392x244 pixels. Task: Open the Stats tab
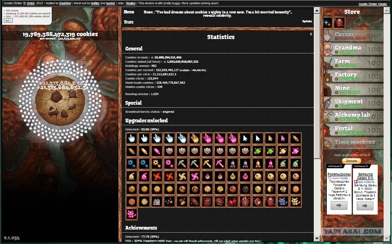129,22
